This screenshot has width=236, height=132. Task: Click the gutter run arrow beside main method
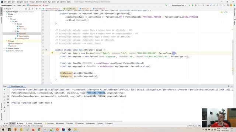point(46,50)
